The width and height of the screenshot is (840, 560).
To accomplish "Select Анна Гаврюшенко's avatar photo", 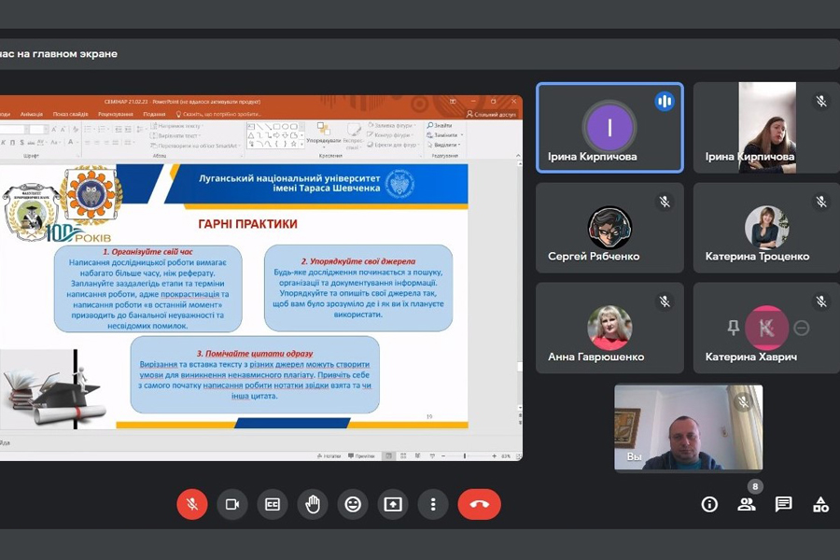I will [609, 328].
